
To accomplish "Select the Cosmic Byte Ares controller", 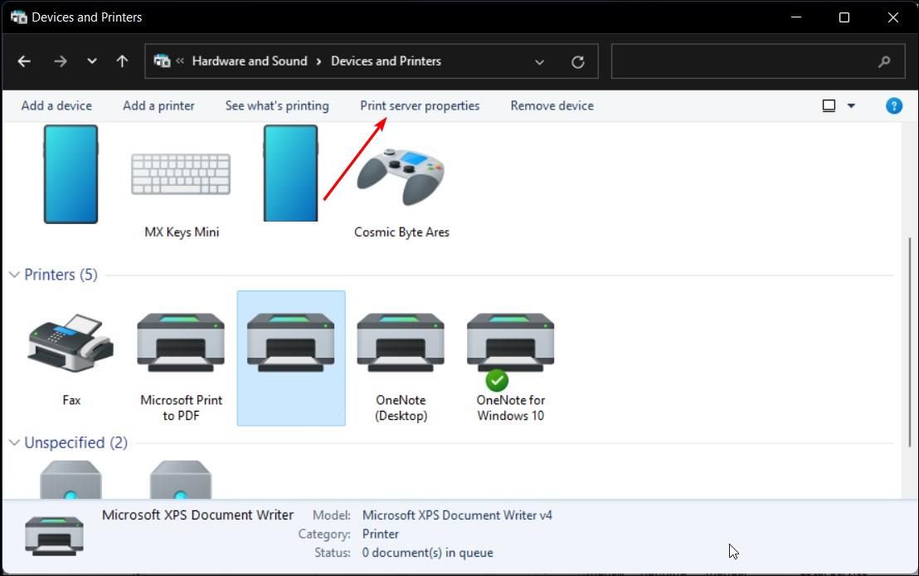I will 401,174.
